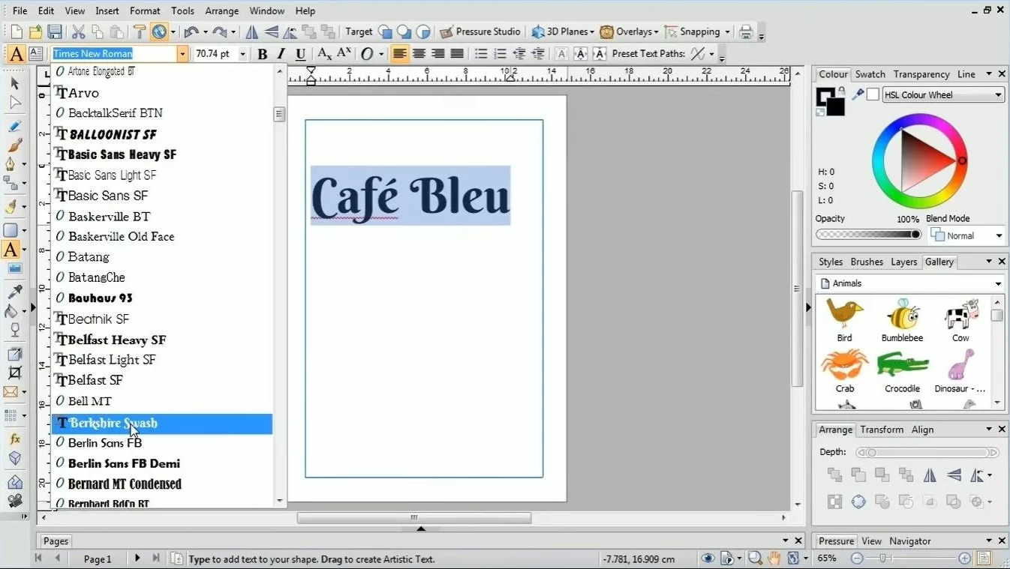Click the Redo arrow icon
The image size is (1010, 569).
[x=220, y=31]
